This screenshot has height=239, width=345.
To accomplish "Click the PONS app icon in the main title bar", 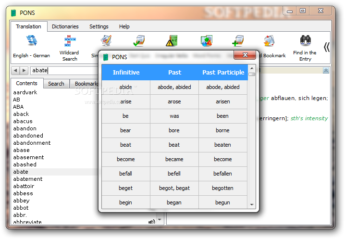I will click(13, 13).
